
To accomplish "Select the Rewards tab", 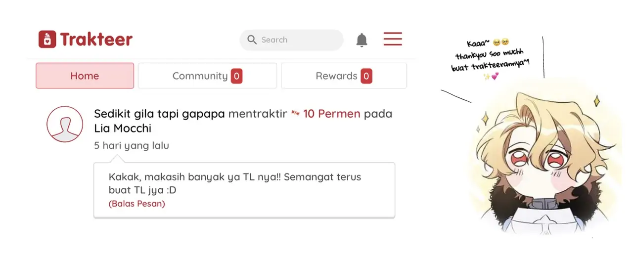I will click(x=344, y=76).
